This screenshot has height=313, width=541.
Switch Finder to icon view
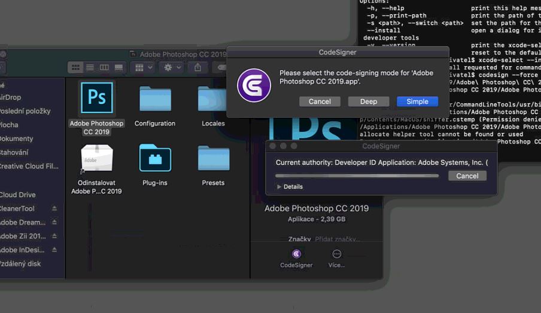75,67
